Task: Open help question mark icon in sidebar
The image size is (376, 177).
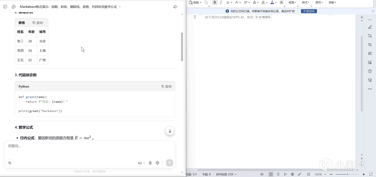Action: (370, 71)
